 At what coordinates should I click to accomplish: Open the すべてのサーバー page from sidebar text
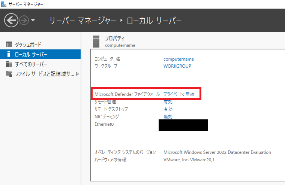[31, 64]
